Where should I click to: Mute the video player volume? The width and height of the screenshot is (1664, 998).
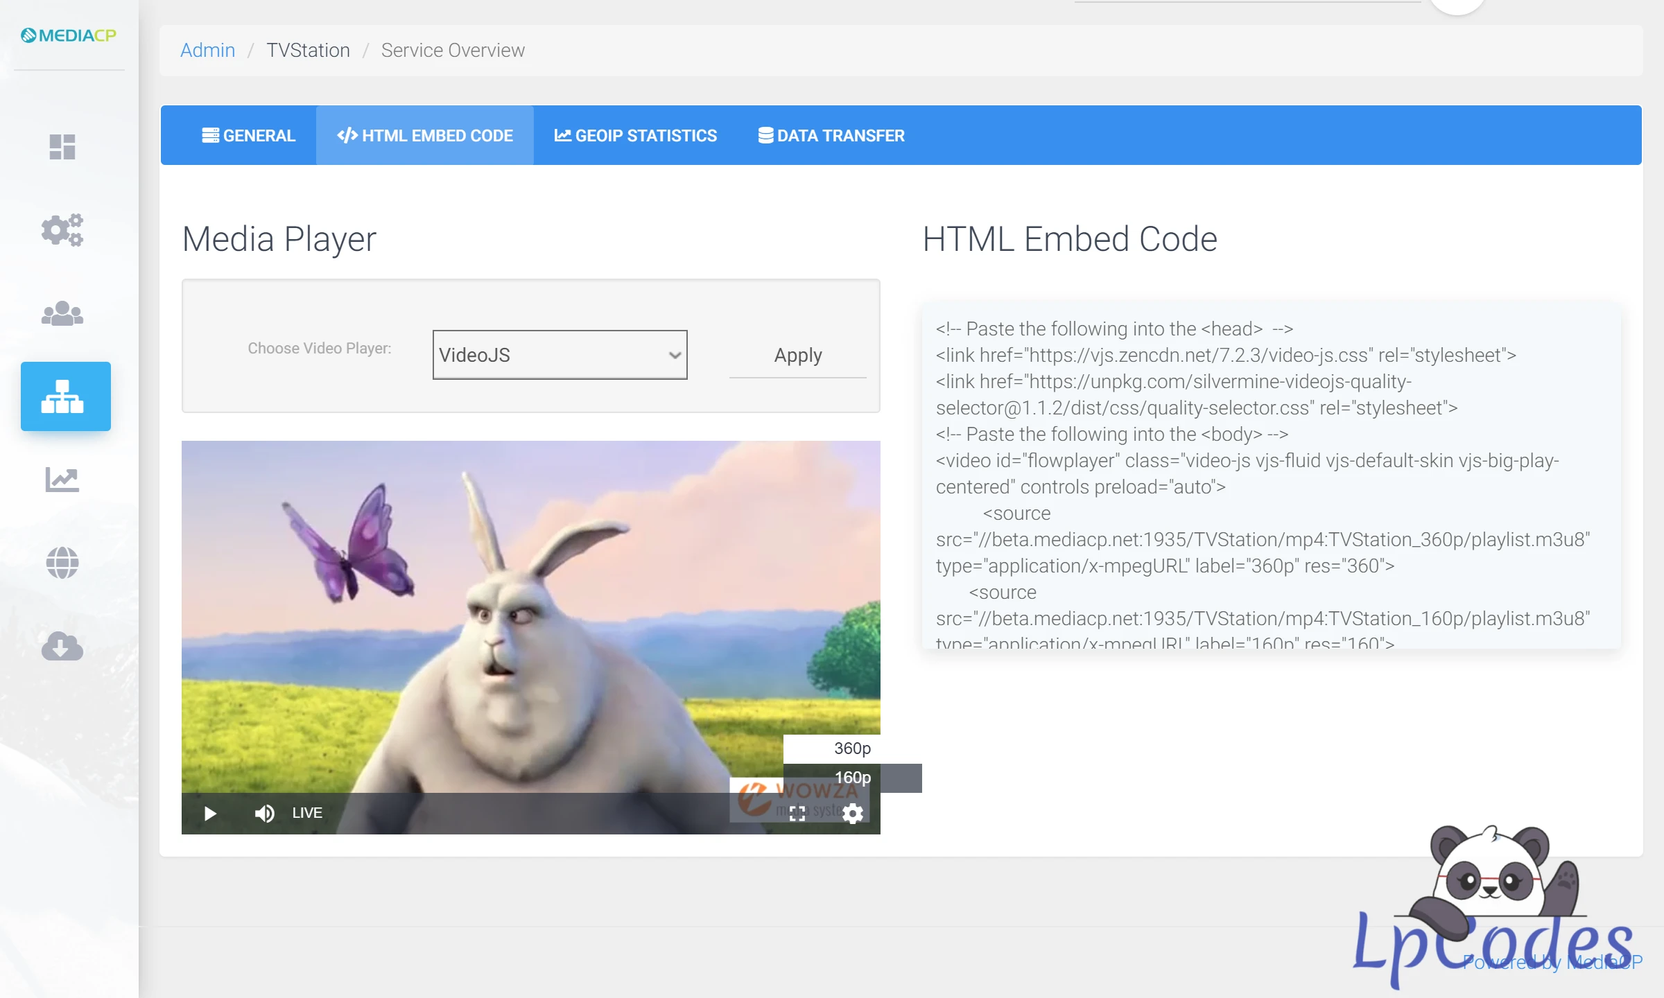[264, 813]
